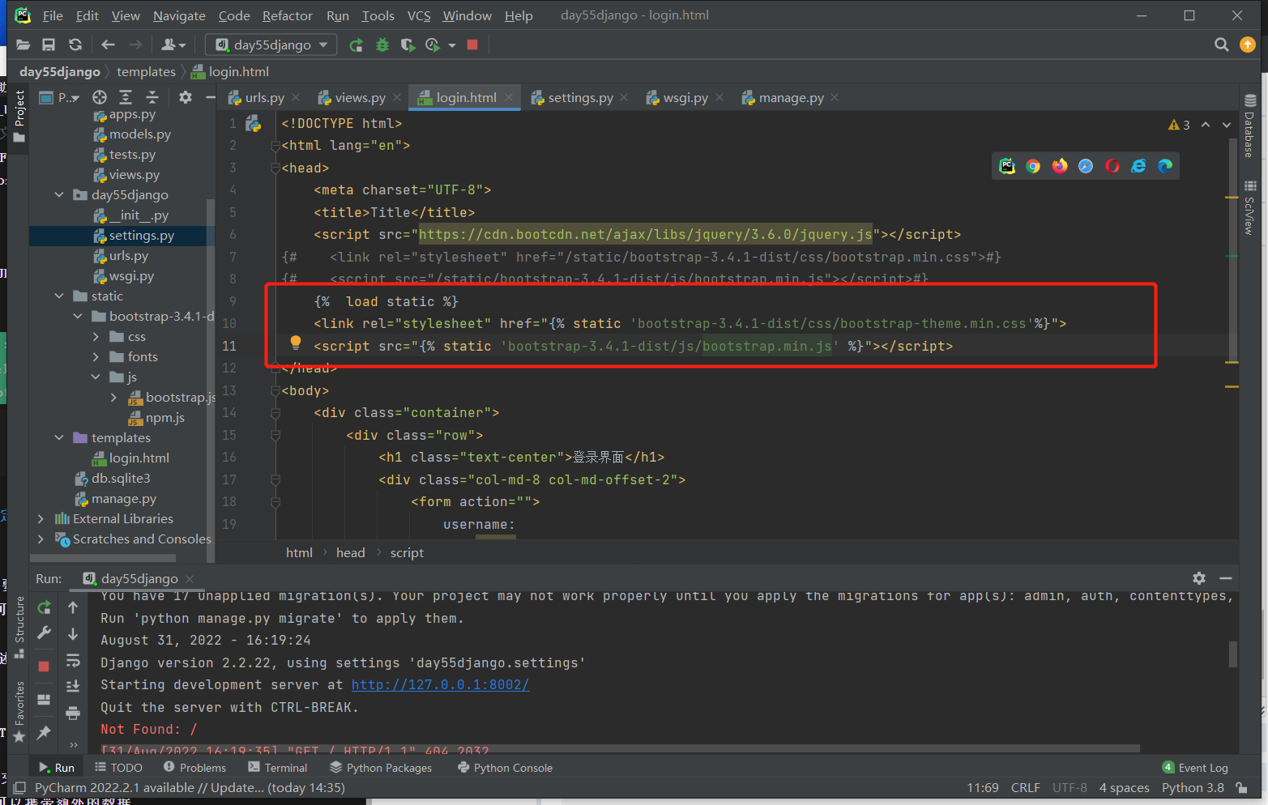
Task: Open Run panel settings gear
Action: point(1199,578)
